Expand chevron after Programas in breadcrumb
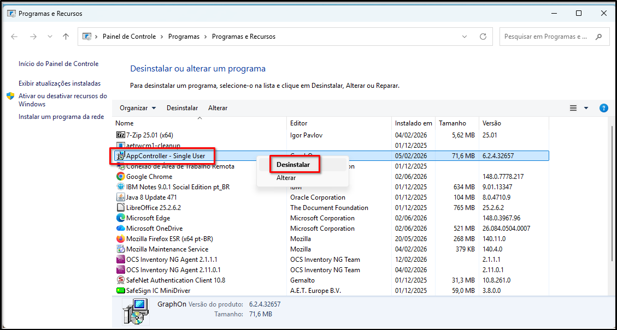The height and width of the screenshot is (330, 617). [205, 37]
